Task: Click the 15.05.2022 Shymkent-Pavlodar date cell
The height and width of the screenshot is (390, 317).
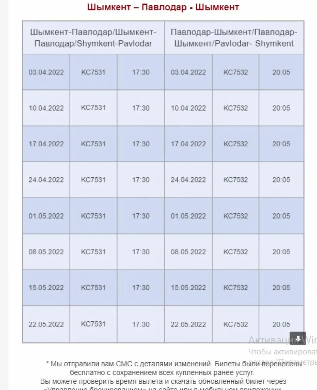Action: point(46,288)
